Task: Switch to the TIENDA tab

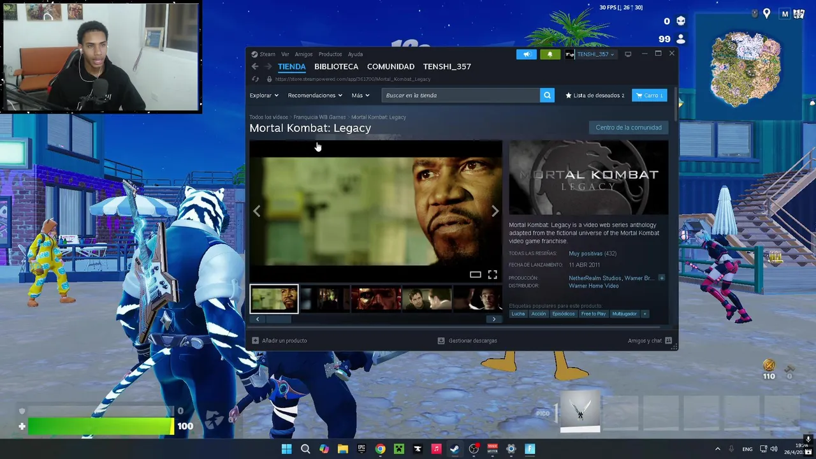Action: click(291, 66)
